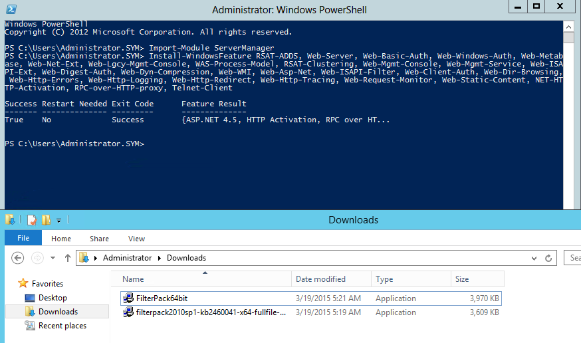Click the PowerShell window title text
Viewport: 581px width, 343px height.
pos(289,9)
